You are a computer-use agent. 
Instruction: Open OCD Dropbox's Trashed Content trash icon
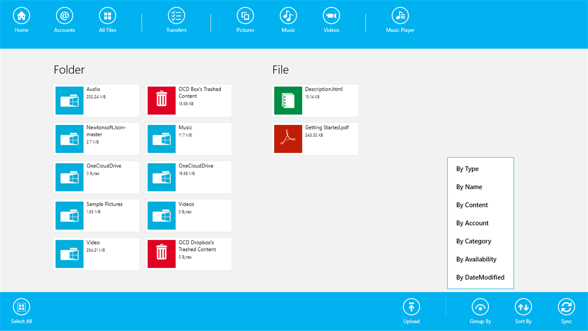point(162,254)
